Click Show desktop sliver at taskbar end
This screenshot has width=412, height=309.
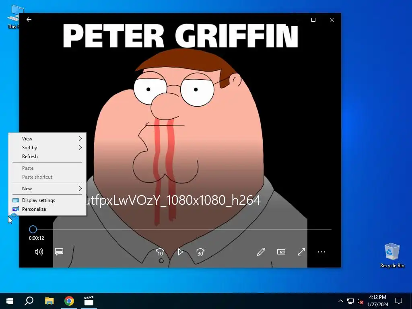point(411,301)
